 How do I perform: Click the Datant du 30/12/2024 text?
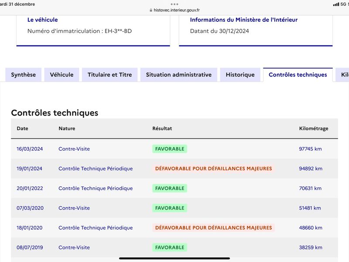click(x=219, y=31)
